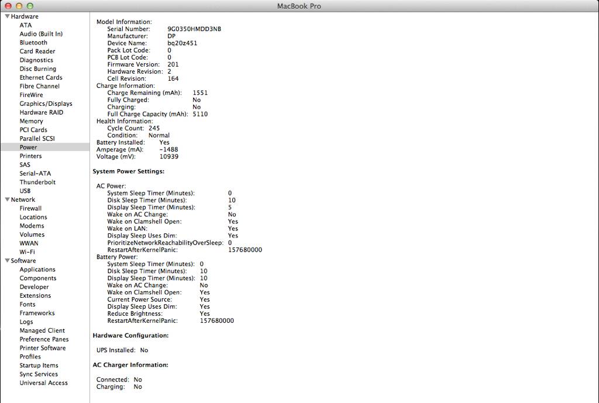Select Logs under Software

pyautogui.click(x=26, y=322)
